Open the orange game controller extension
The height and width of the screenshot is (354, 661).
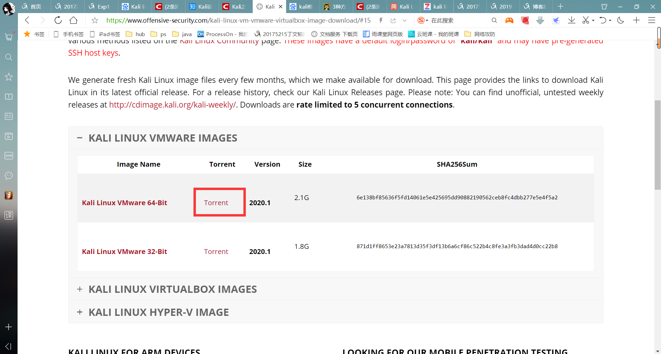(509, 20)
